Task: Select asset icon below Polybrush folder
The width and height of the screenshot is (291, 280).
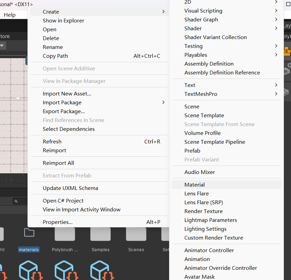Action: point(66,270)
